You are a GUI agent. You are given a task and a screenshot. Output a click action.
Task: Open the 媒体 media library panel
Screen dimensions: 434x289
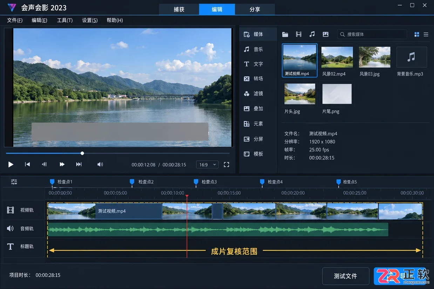coord(258,34)
